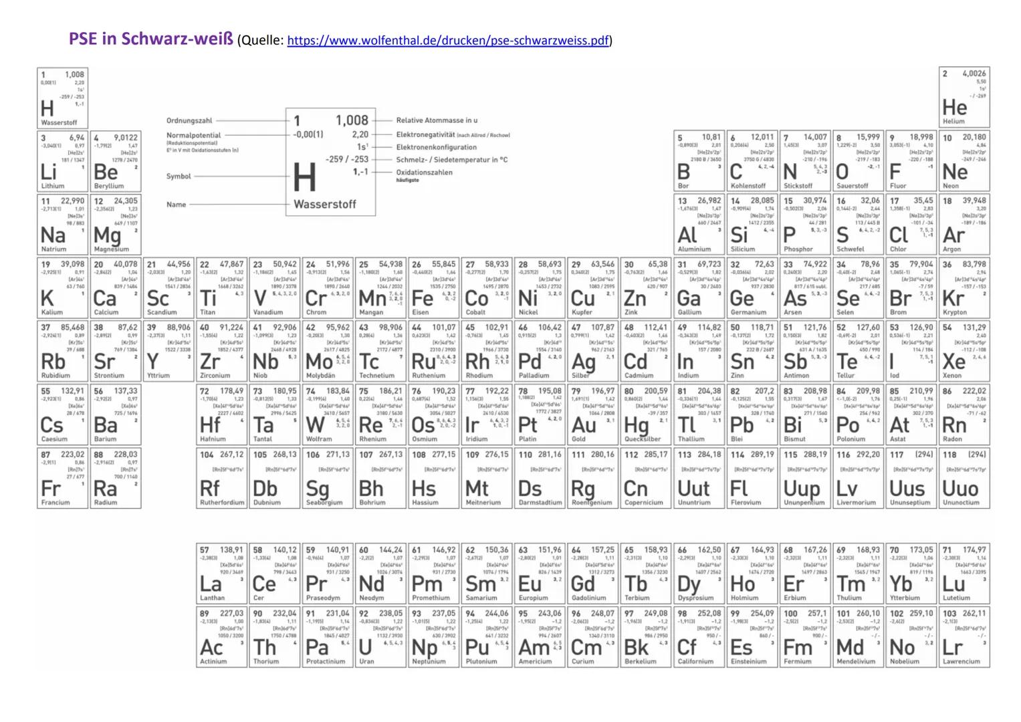The image size is (1021, 722).
Task: Select the Caesium (Cs) cell
Action: 63,415
